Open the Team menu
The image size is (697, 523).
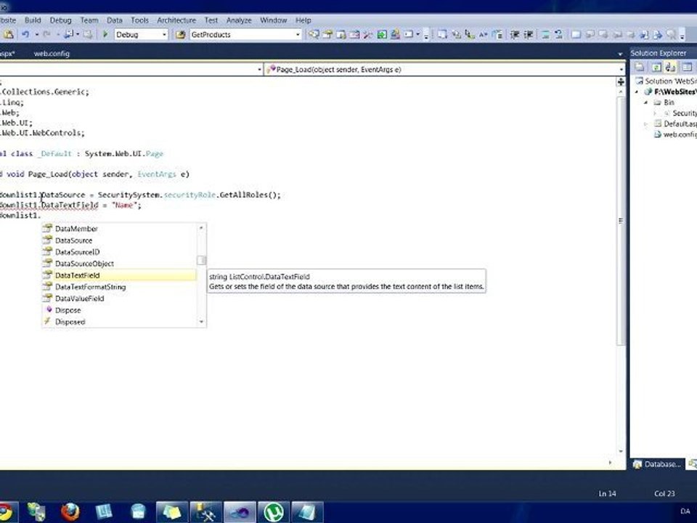[x=89, y=20]
